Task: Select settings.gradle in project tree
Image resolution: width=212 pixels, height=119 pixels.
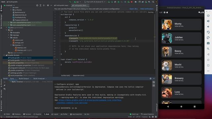Action: coord(22,73)
